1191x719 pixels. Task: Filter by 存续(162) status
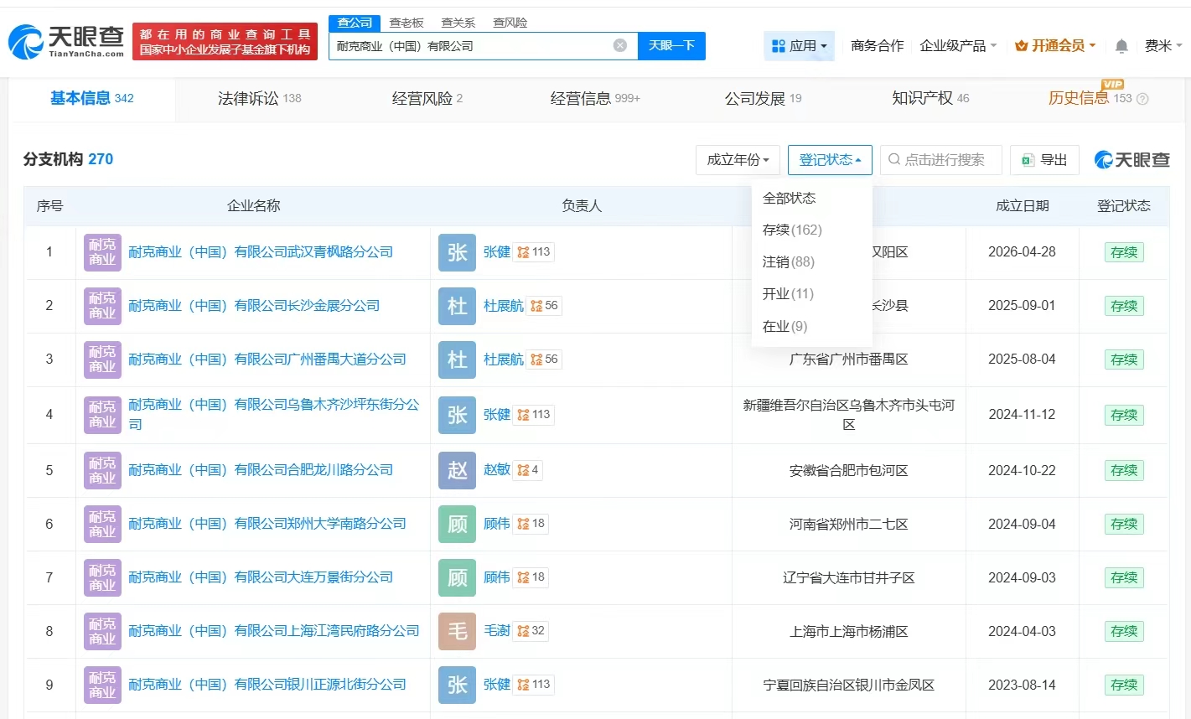[792, 230]
